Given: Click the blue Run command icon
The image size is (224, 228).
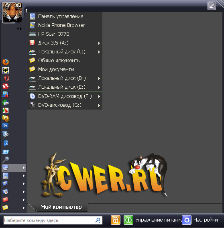Looking at the screenshot, I should click(x=6, y=152).
